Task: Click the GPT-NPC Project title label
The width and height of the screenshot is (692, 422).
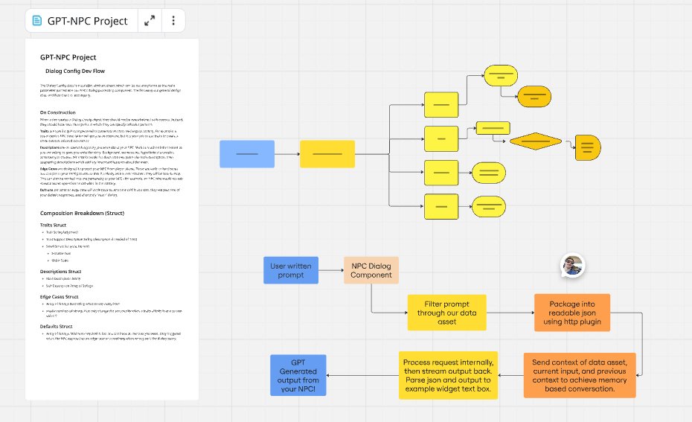Action: click(87, 21)
